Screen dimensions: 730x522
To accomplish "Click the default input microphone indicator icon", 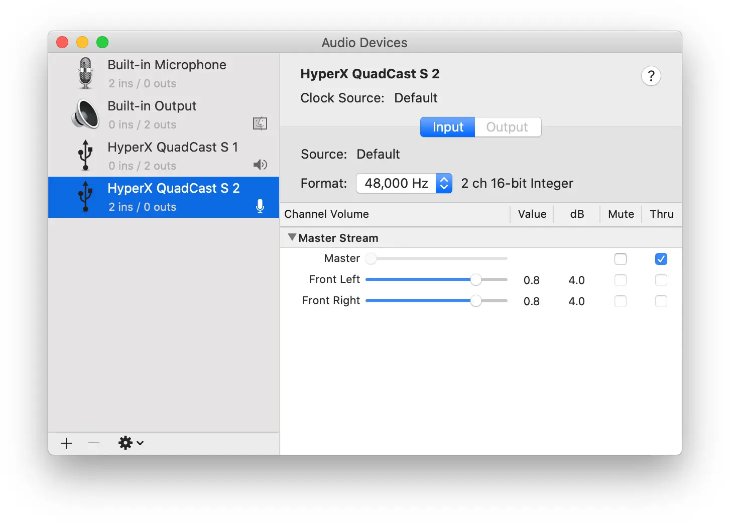I will click(x=260, y=206).
